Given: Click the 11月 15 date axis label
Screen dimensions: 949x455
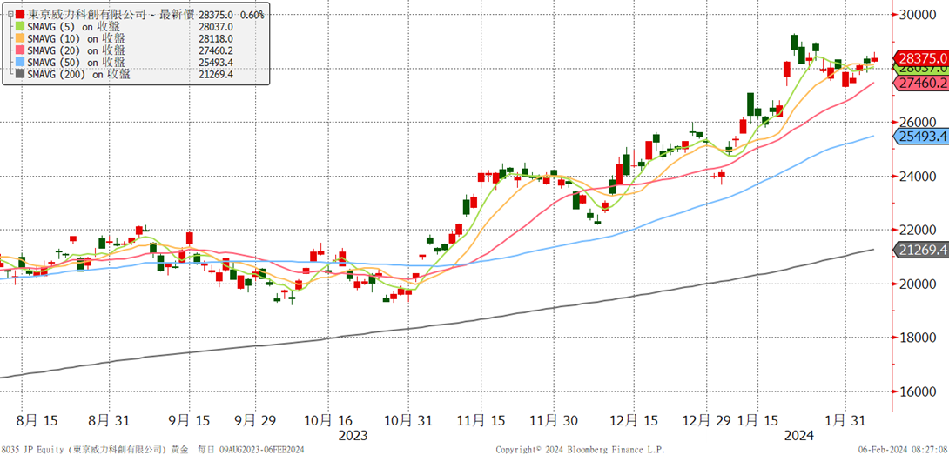Looking at the screenshot, I should point(480,420).
